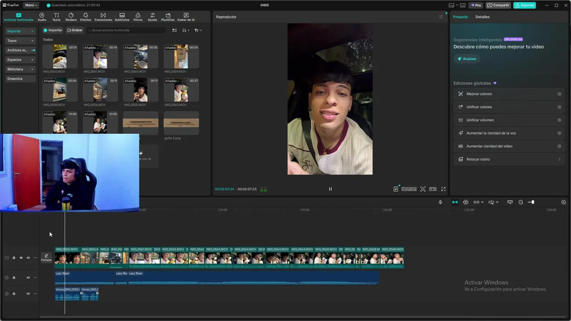Switch to the Proyecto tab
The image size is (571, 321).
point(460,17)
